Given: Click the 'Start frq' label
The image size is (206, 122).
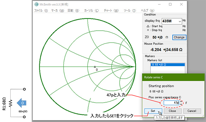Looking at the screenshot, I should 157,26.
